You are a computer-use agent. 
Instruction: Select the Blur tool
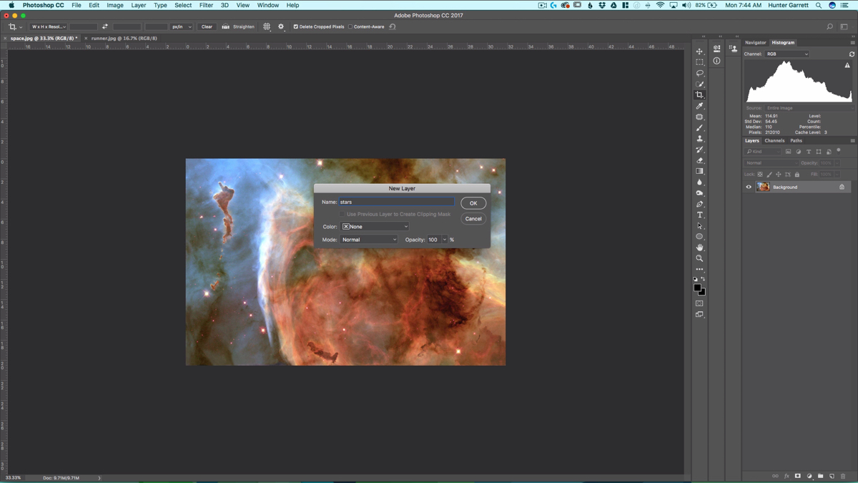coord(699,182)
